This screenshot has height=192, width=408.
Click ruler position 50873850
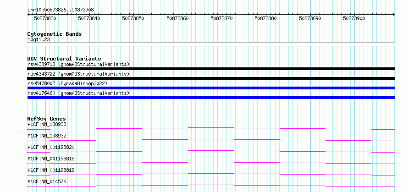[133, 18]
